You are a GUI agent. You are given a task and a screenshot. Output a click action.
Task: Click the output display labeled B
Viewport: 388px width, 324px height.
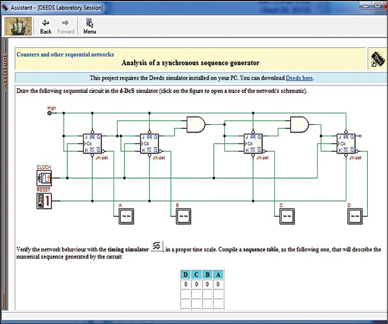click(182, 216)
